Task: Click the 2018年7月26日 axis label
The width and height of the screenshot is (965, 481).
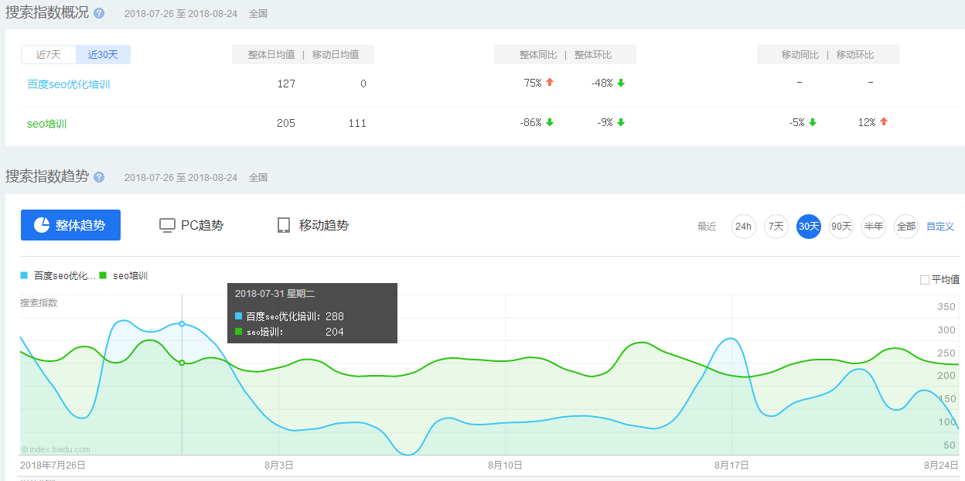Action: tap(53, 465)
